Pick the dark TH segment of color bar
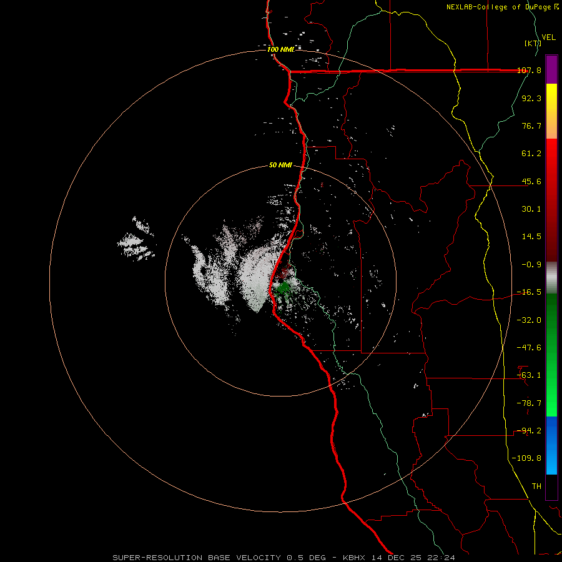This screenshot has height=562, width=562. [x=551, y=487]
